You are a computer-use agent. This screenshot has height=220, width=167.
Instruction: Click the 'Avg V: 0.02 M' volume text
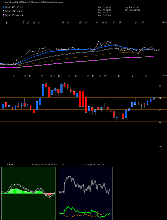pos(132,7)
